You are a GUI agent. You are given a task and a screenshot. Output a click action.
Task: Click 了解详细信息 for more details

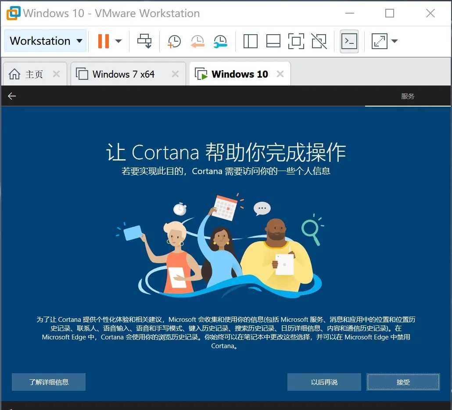coord(48,381)
